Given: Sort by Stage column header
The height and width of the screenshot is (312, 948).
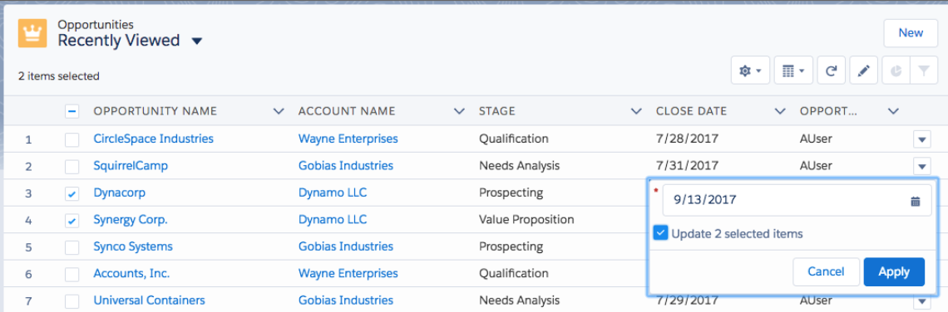Looking at the screenshot, I should coord(497,111).
